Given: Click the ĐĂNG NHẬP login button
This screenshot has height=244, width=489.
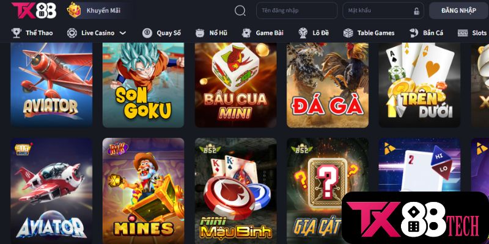Looking at the screenshot, I should coord(459,10).
